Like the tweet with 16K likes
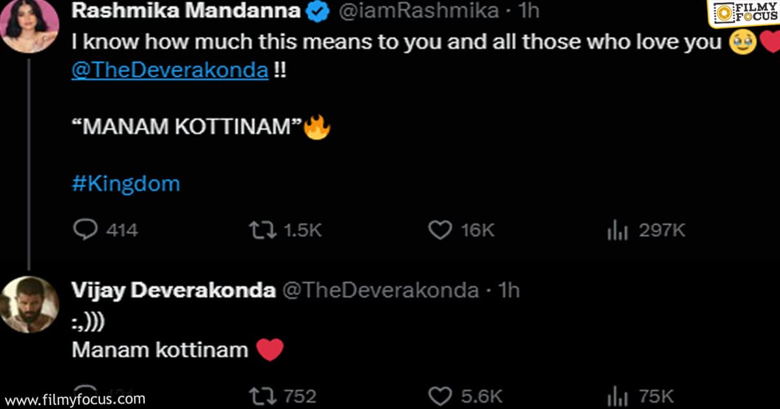Viewport: 780px width, 409px height. [441, 230]
